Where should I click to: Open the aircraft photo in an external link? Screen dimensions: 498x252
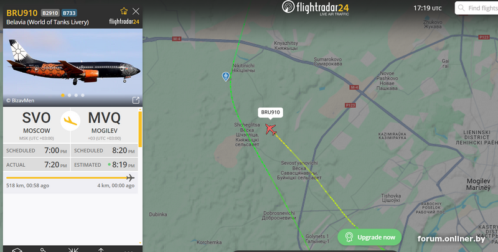click(136, 100)
